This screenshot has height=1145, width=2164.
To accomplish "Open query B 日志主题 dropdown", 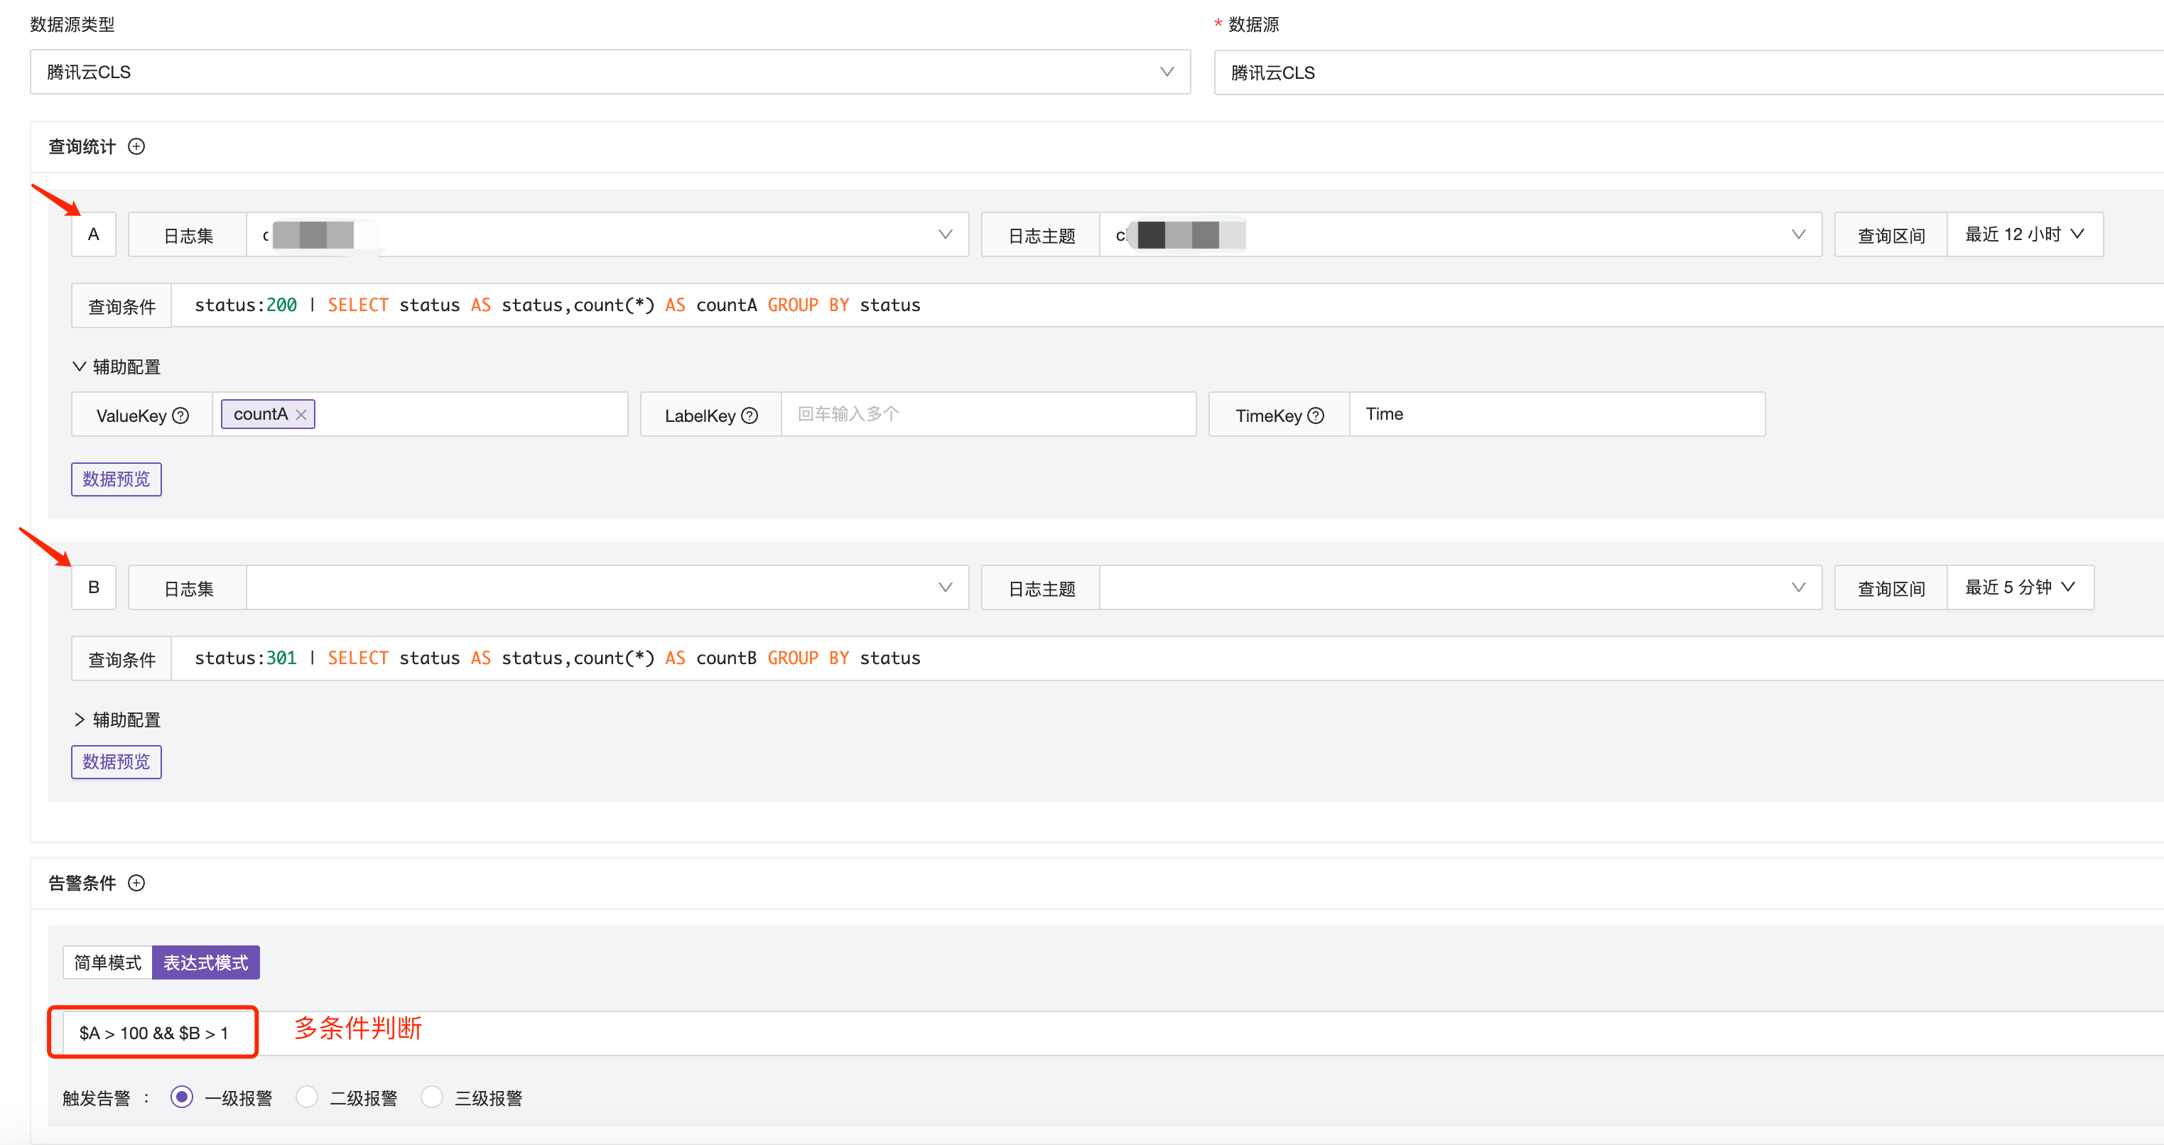I will pos(1460,588).
